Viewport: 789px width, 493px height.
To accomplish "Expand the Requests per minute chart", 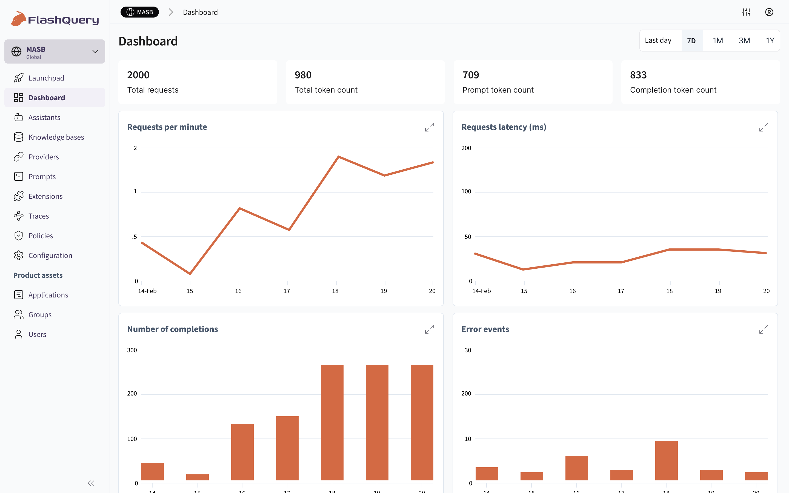I will [x=429, y=127].
